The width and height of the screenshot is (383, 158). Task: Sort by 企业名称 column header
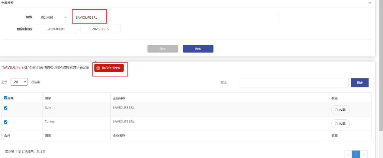click(x=119, y=98)
